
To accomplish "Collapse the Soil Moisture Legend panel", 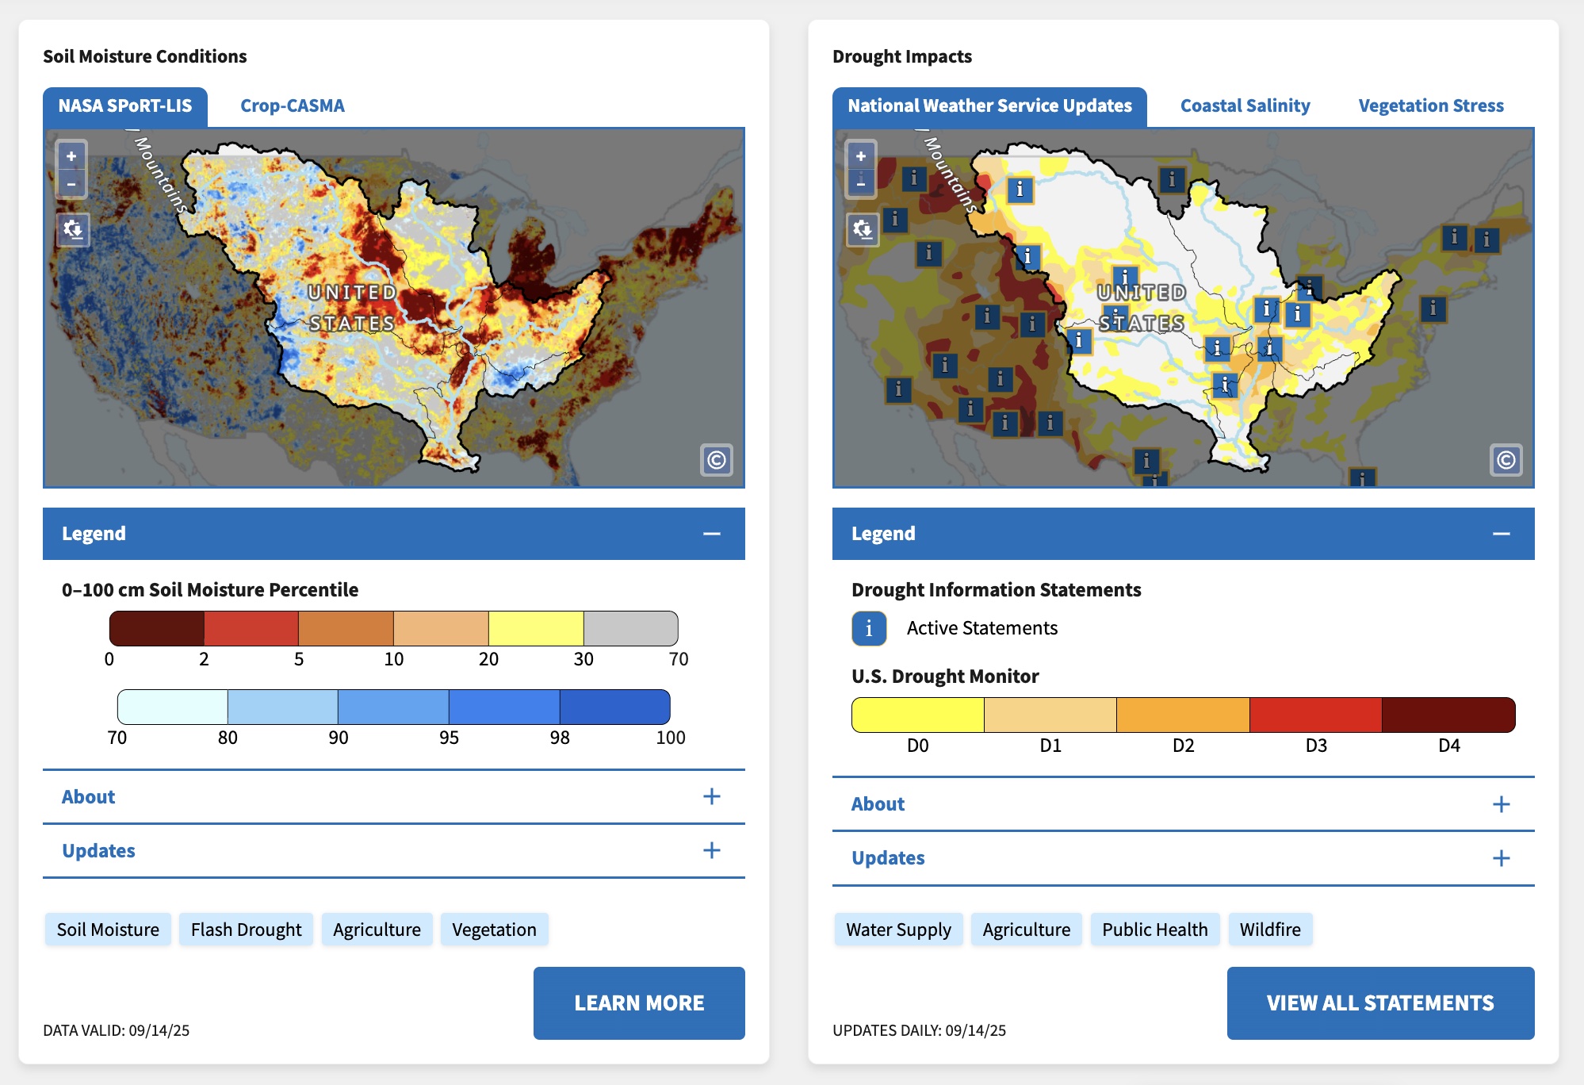I will 711,534.
